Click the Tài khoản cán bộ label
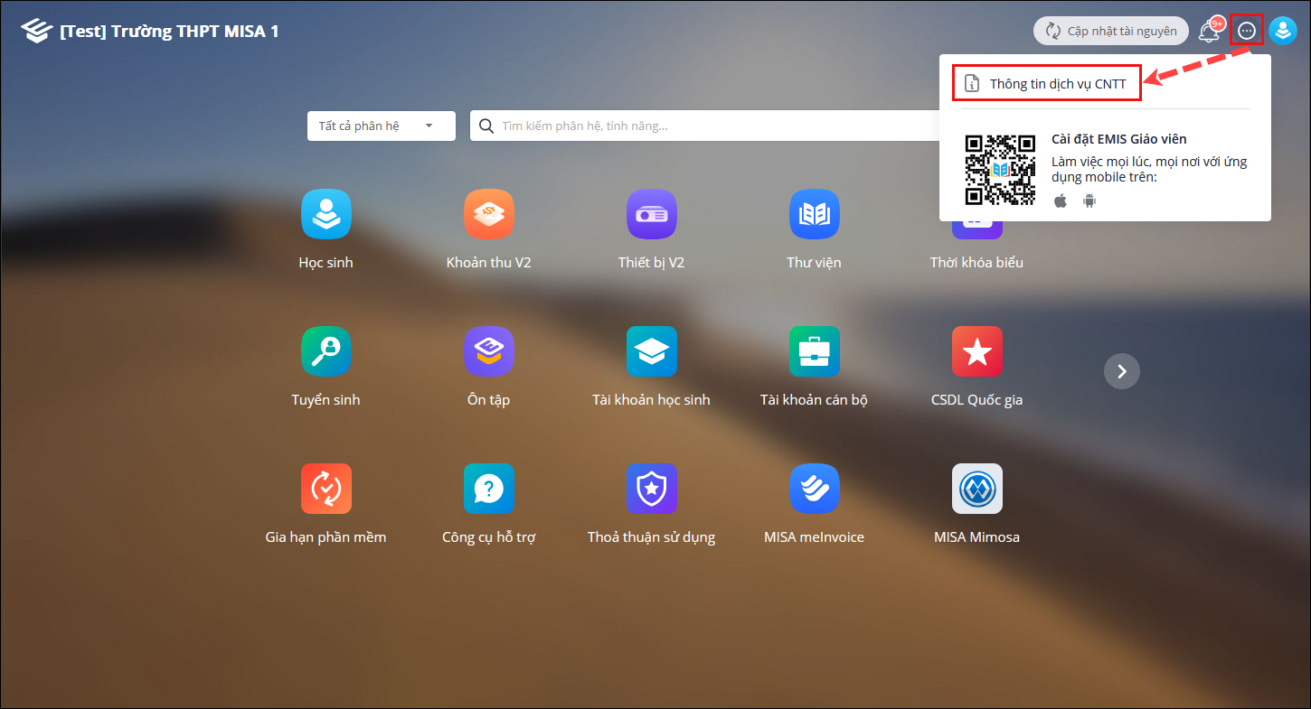 click(x=814, y=400)
